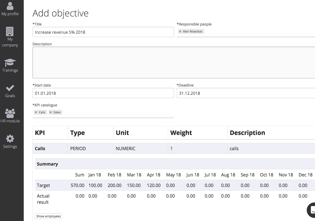Click the Description text area
The height and width of the screenshot is (221, 315).
174,62
